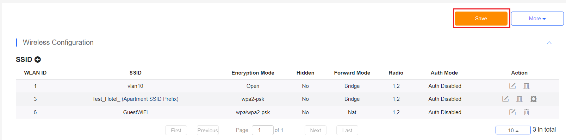Click the Encryption Mode column header
The height and width of the screenshot is (140, 566).
click(253, 73)
